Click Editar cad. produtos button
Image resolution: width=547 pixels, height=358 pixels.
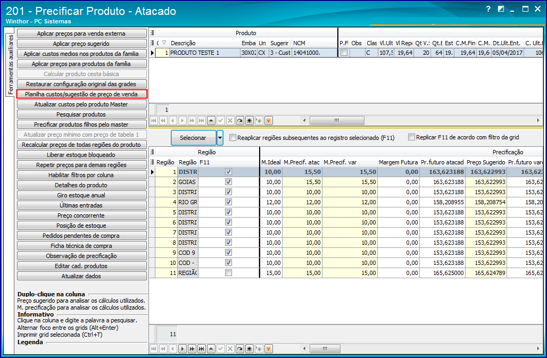tap(81, 266)
